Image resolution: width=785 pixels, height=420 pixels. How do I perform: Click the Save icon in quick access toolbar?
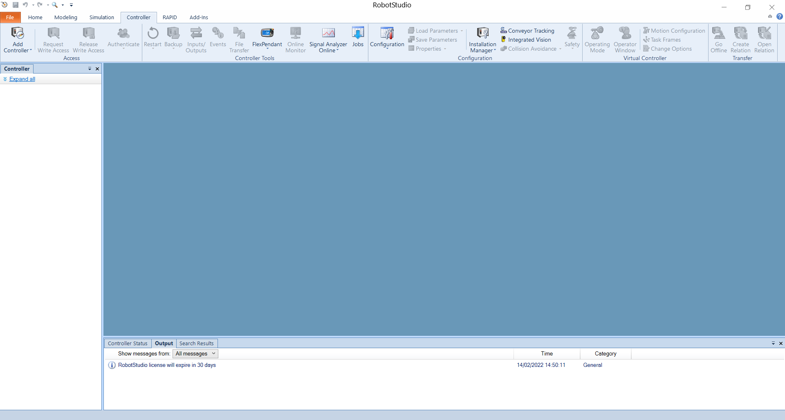click(x=15, y=5)
